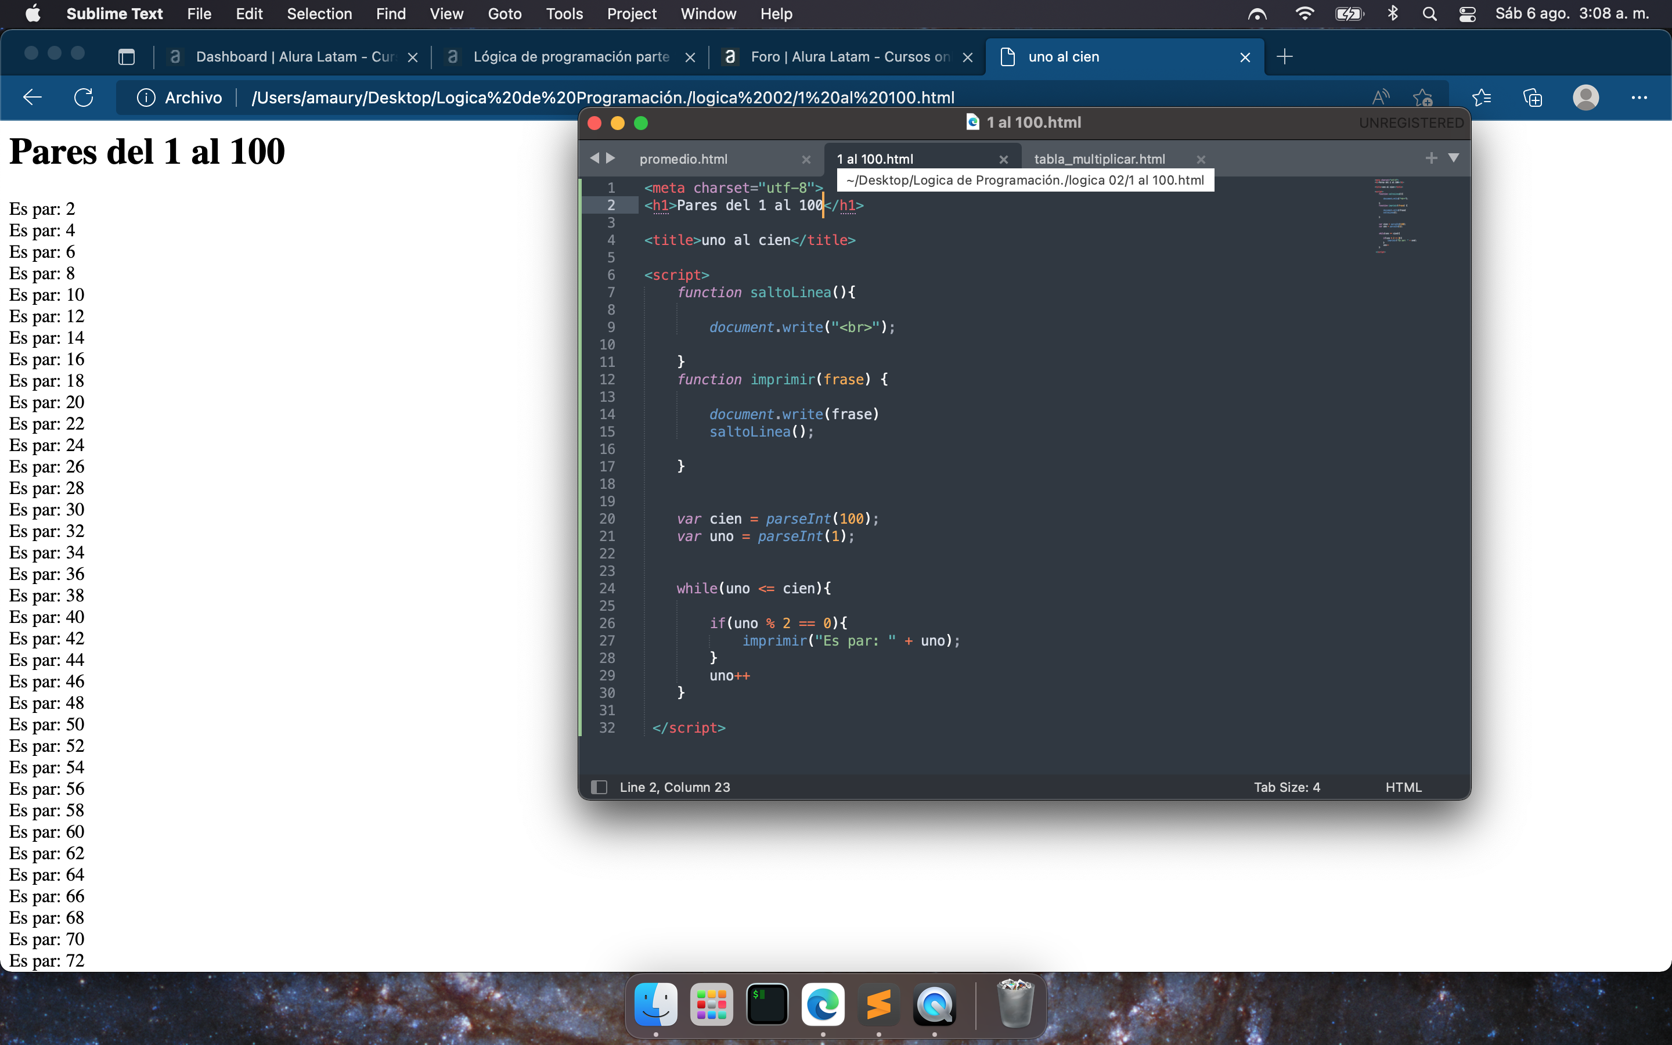1672x1045 pixels.
Task: Close the tabla_multiplicar.html Sublime tab
Action: [1201, 160]
